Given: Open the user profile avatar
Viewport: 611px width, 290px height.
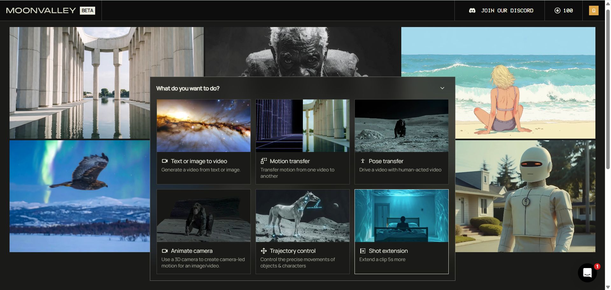Looking at the screenshot, I should tap(593, 10).
